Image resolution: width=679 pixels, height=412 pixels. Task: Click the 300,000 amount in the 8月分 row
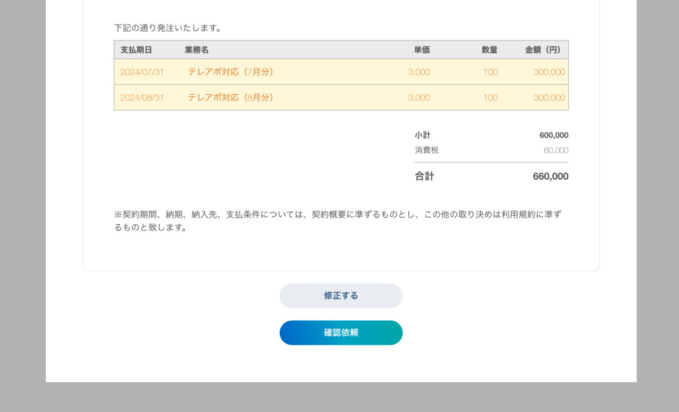(549, 98)
